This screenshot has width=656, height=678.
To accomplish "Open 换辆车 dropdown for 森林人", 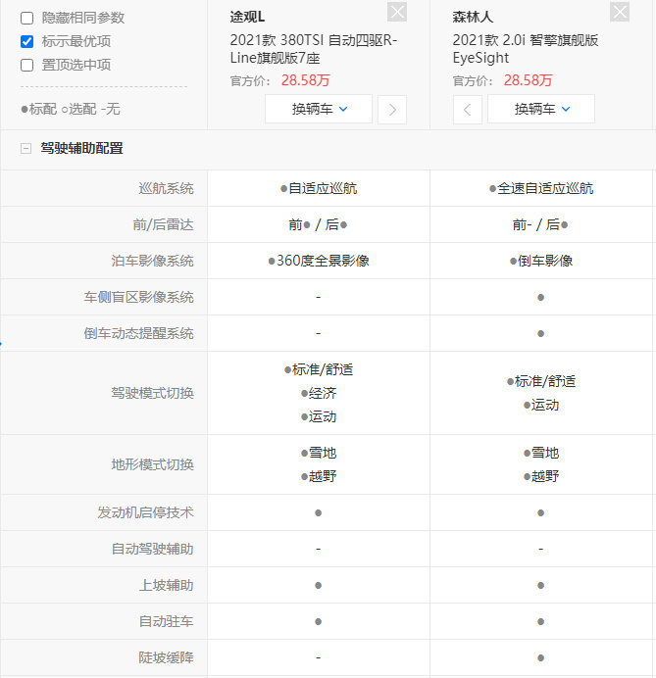I will point(541,109).
